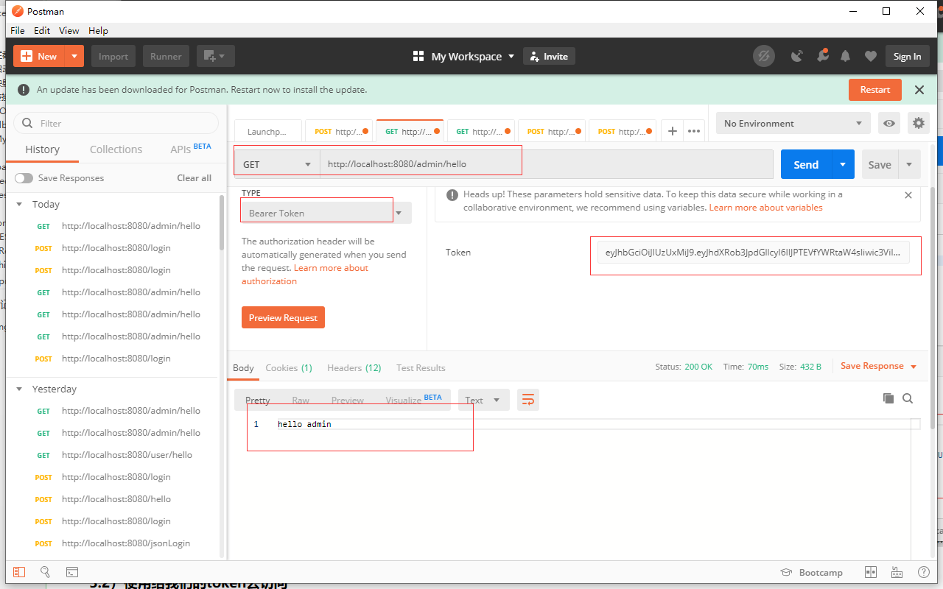Collapse the Today history group
Image resolution: width=943 pixels, height=589 pixels.
click(x=19, y=204)
